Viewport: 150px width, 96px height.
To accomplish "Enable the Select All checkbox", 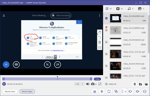I will [x=106, y=84].
